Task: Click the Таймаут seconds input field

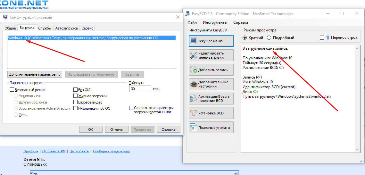Action: pos(140,89)
